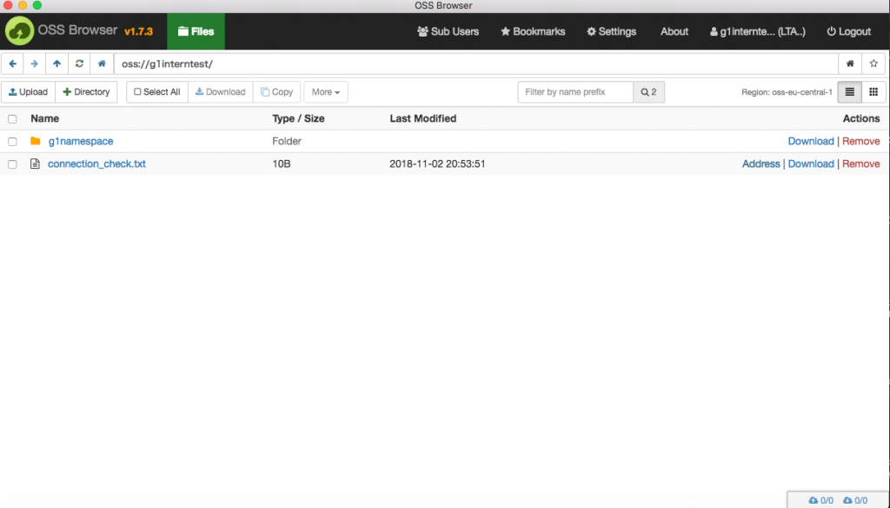Focus the oss://g1interntest/ address field

476,63
